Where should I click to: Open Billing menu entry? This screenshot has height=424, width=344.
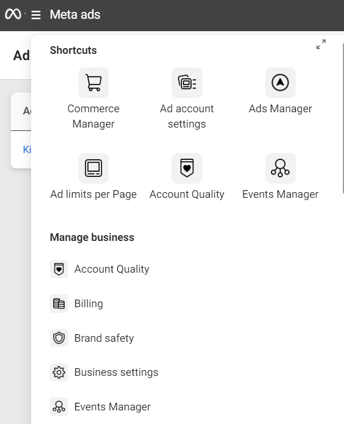click(89, 303)
